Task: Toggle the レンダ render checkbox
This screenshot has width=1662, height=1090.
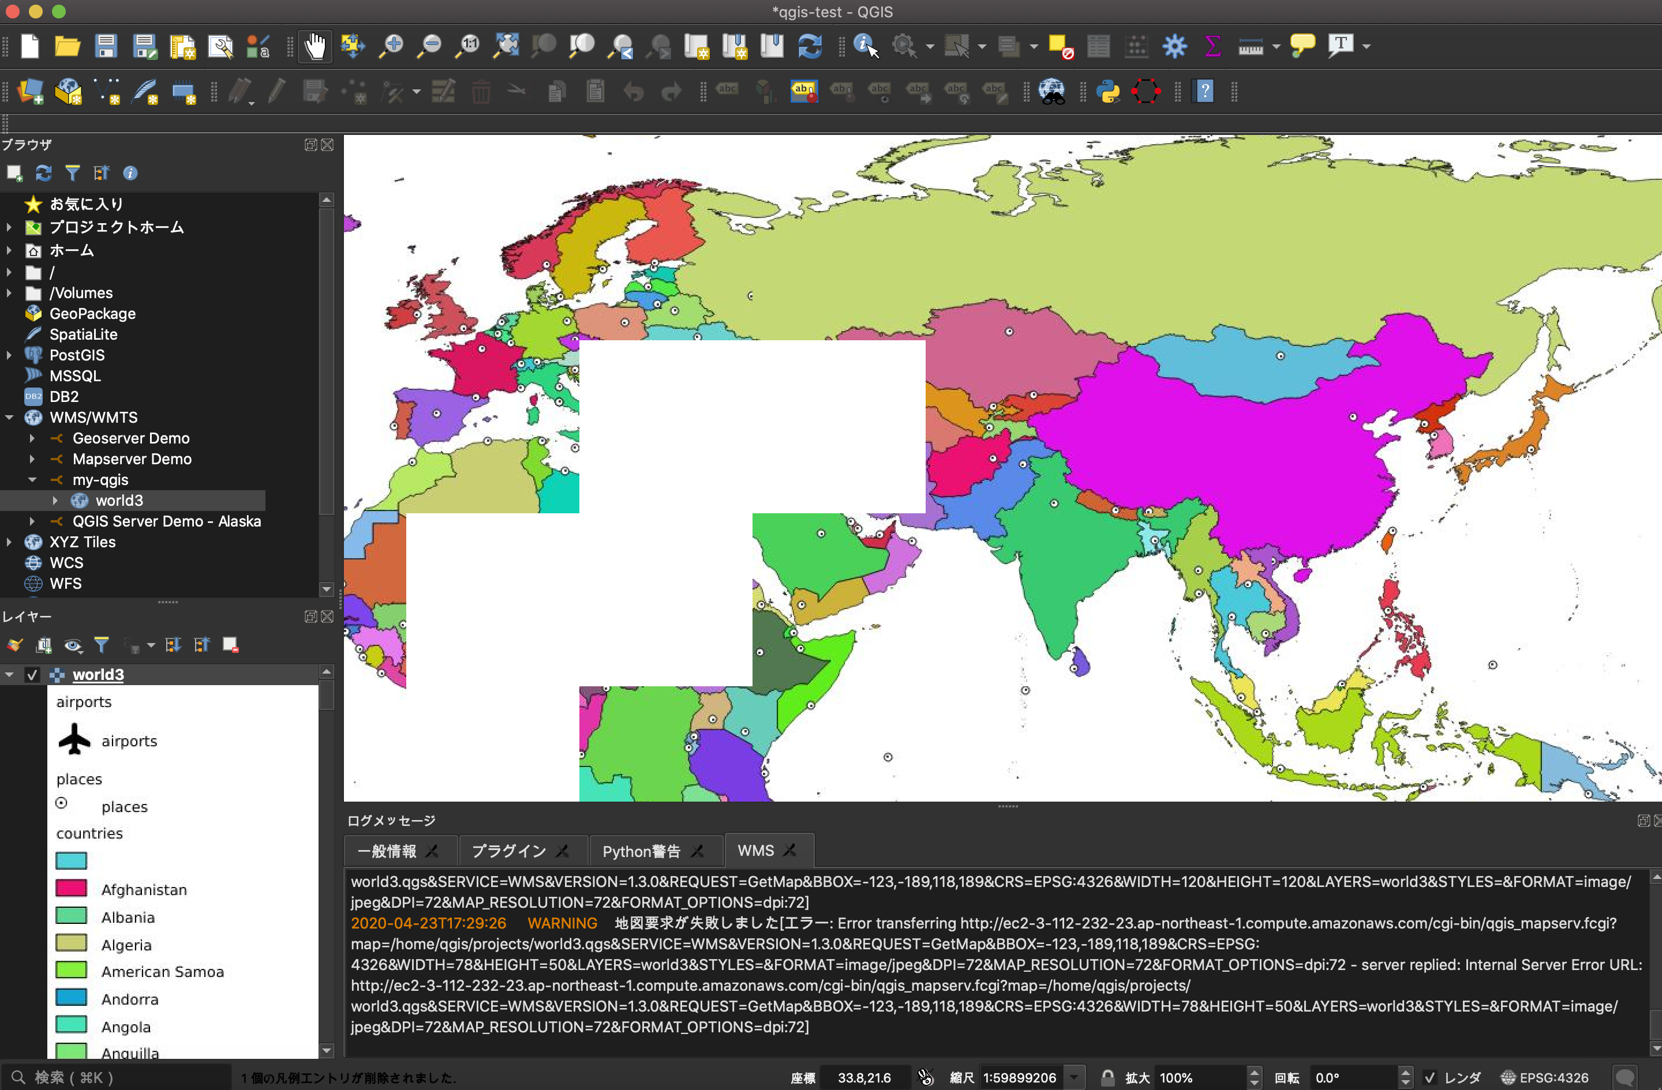Action: [1432, 1077]
